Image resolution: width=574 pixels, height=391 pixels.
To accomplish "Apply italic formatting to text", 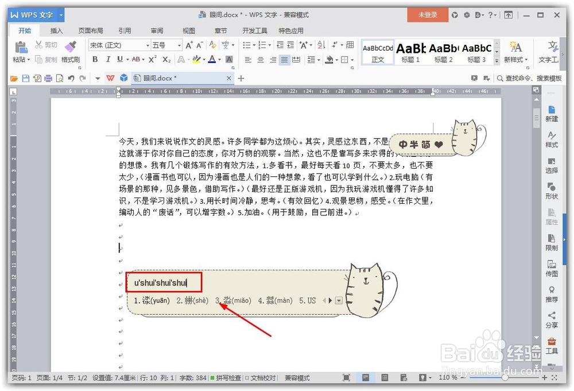I will (108, 59).
